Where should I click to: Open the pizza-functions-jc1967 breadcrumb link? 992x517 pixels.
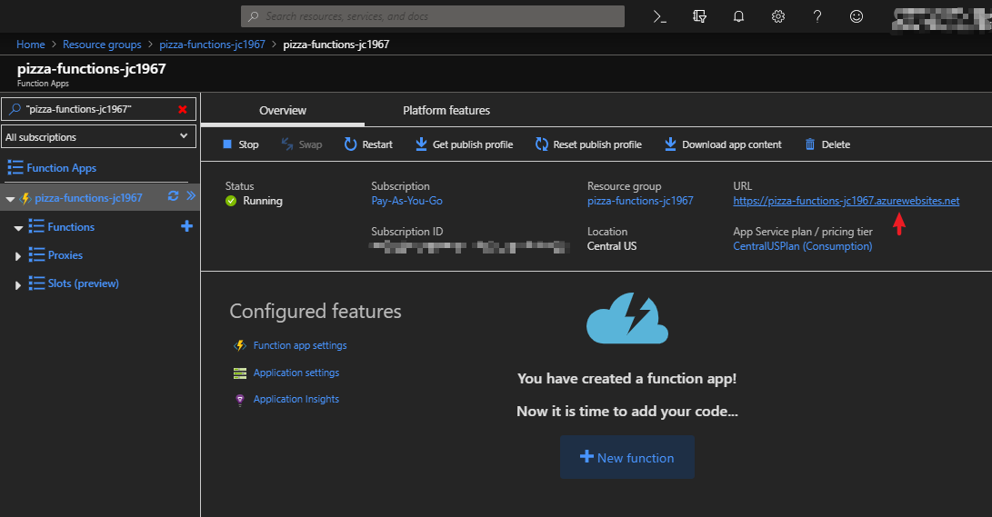click(212, 45)
